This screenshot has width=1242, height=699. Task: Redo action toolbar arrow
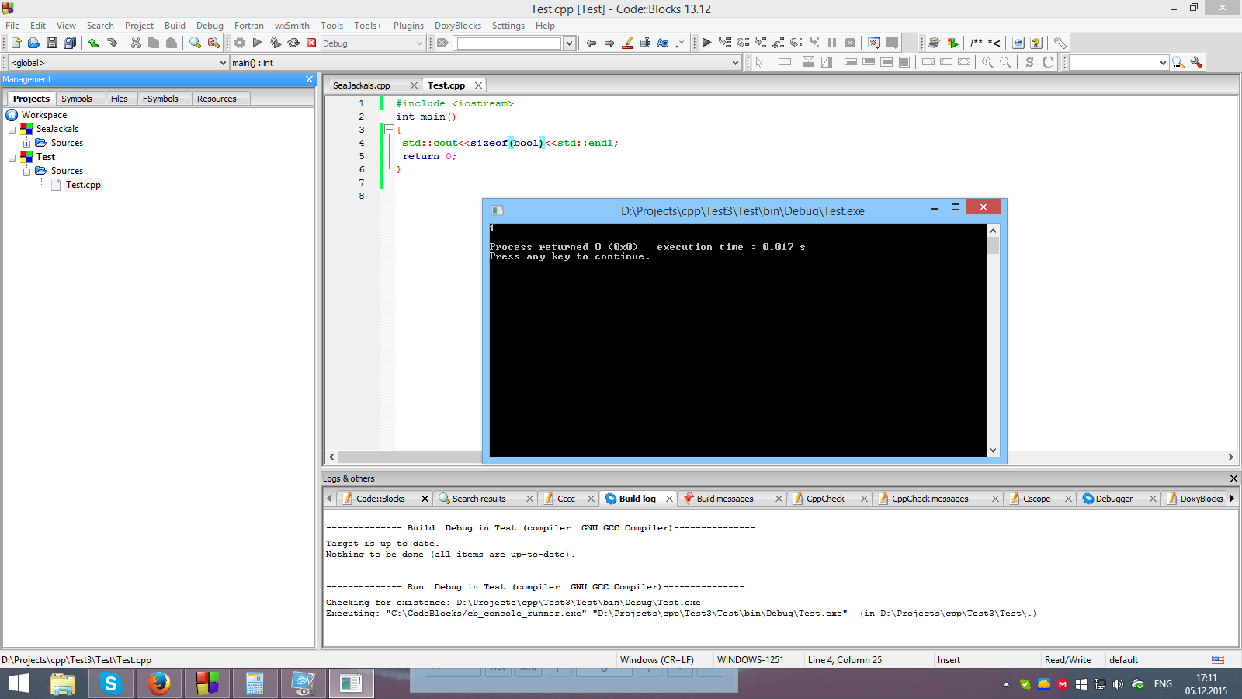point(112,43)
